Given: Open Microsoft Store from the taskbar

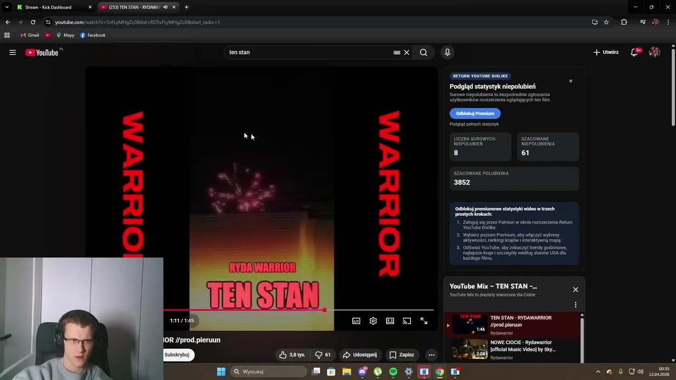Looking at the screenshot, I should (331, 372).
